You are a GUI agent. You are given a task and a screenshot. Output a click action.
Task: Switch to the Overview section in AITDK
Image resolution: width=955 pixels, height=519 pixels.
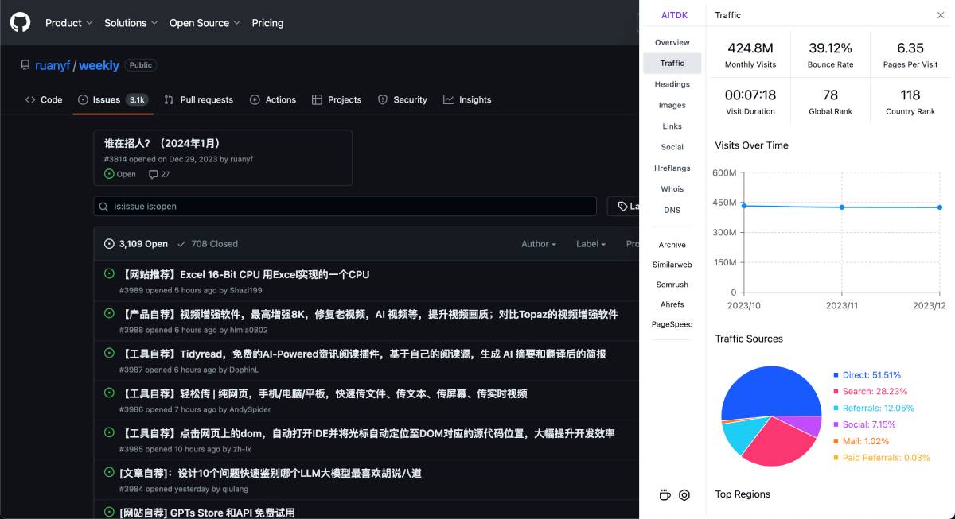click(672, 42)
